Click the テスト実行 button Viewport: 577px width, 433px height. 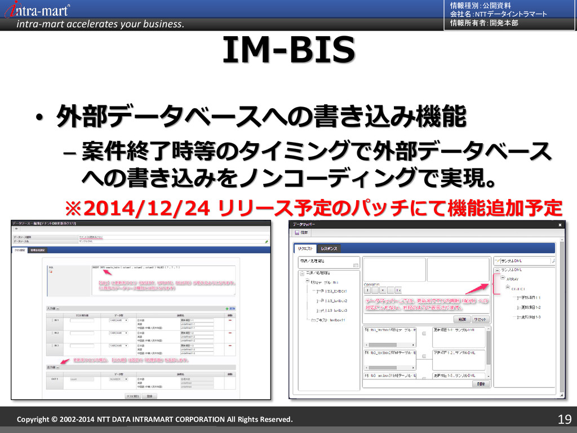(x=133, y=396)
